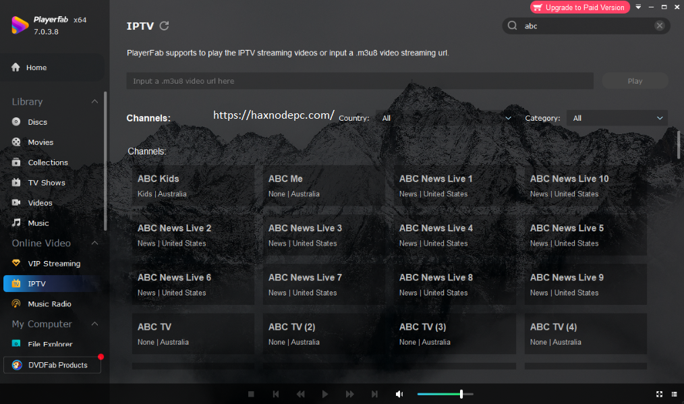The height and width of the screenshot is (404, 684).
Task: Click the Play button in player bar
Action: (x=325, y=394)
